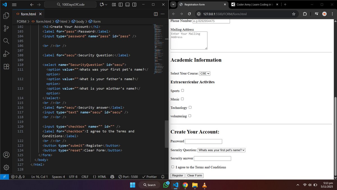This screenshot has height=190, width=337.
Task: Open the Customize Layout icon
Action: pos(114,5)
